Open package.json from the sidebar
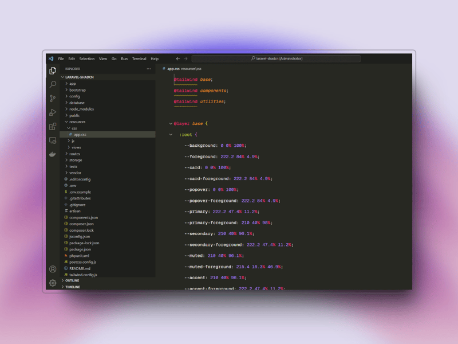The width and height of the screenshot is (458, 344). point(79,249)
